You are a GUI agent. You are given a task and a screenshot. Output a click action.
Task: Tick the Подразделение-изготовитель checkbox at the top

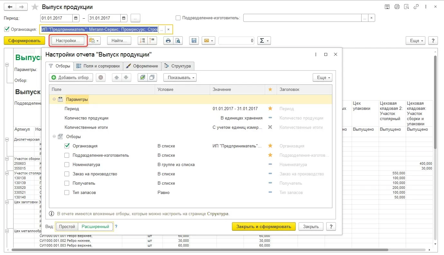(178, 18)
